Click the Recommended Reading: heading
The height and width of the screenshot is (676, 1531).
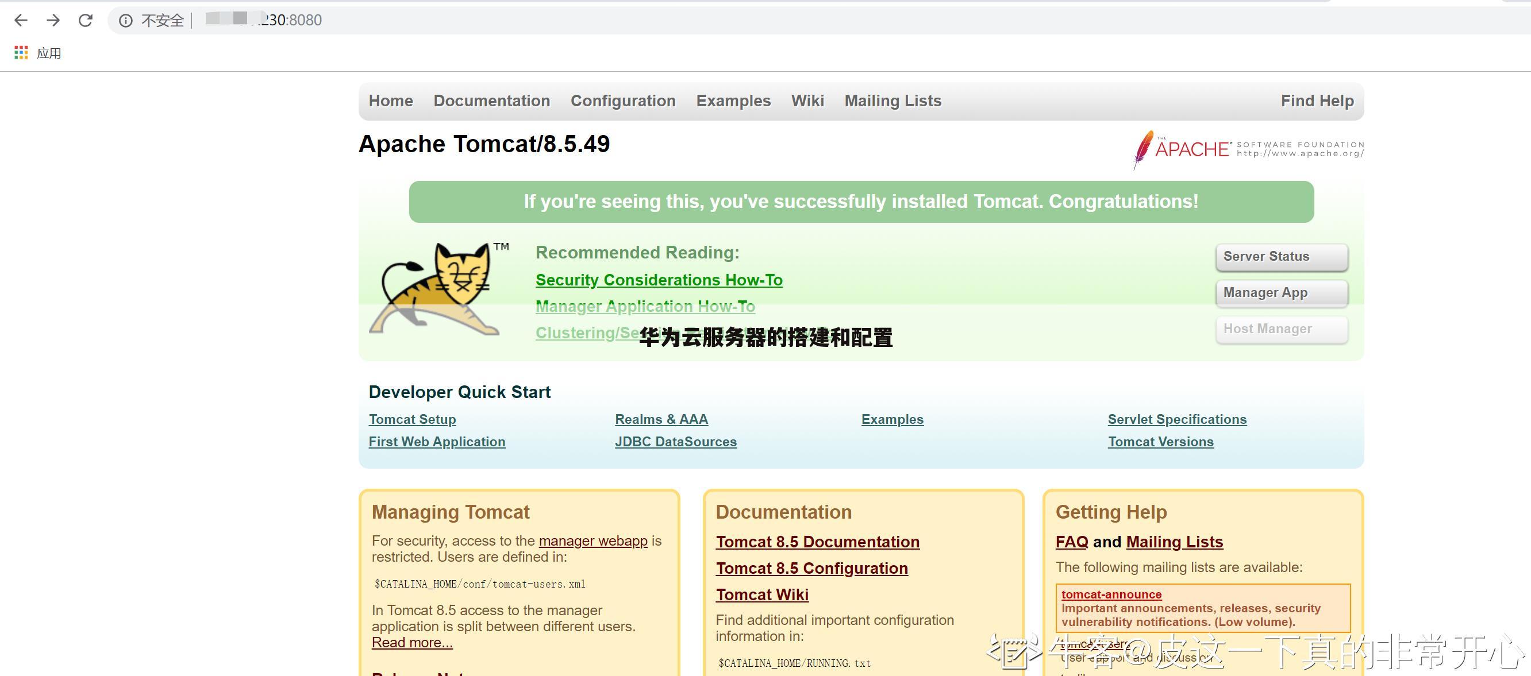coord(637,253)
